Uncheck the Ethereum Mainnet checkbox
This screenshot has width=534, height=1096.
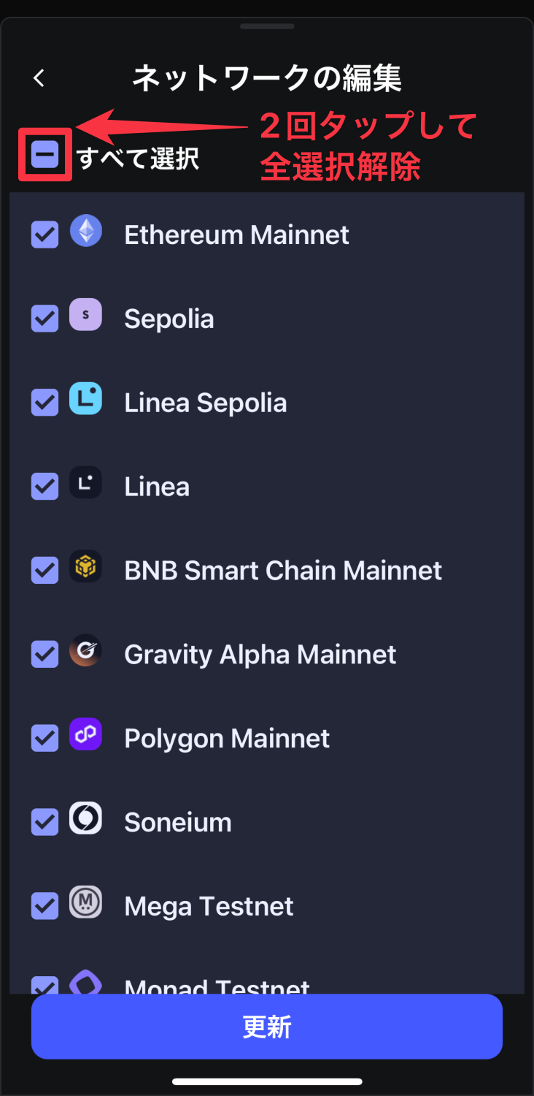click(x=44, y=235)
